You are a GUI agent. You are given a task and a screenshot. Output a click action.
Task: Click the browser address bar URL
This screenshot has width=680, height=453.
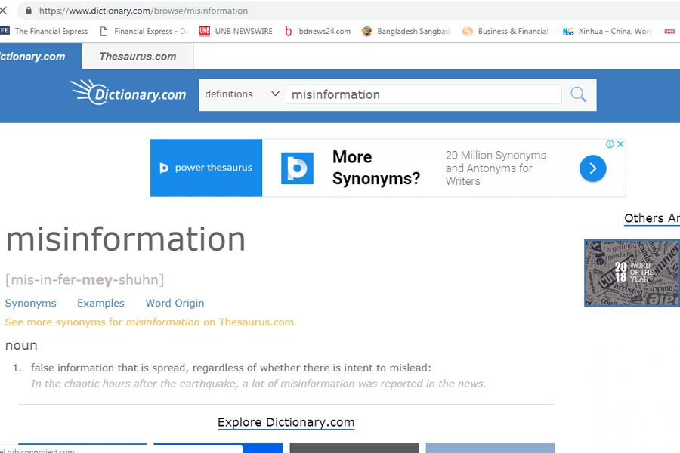click(144, 11)
